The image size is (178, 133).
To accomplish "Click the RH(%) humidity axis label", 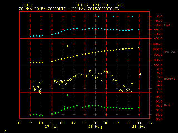I will pyautogui.click(x=167, y=106).
